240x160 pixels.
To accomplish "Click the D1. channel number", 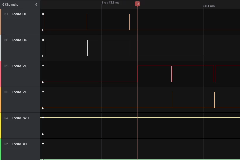I will [6, 14].
